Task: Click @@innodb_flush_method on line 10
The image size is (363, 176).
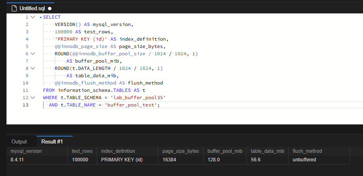Action: tap(85, 83)
